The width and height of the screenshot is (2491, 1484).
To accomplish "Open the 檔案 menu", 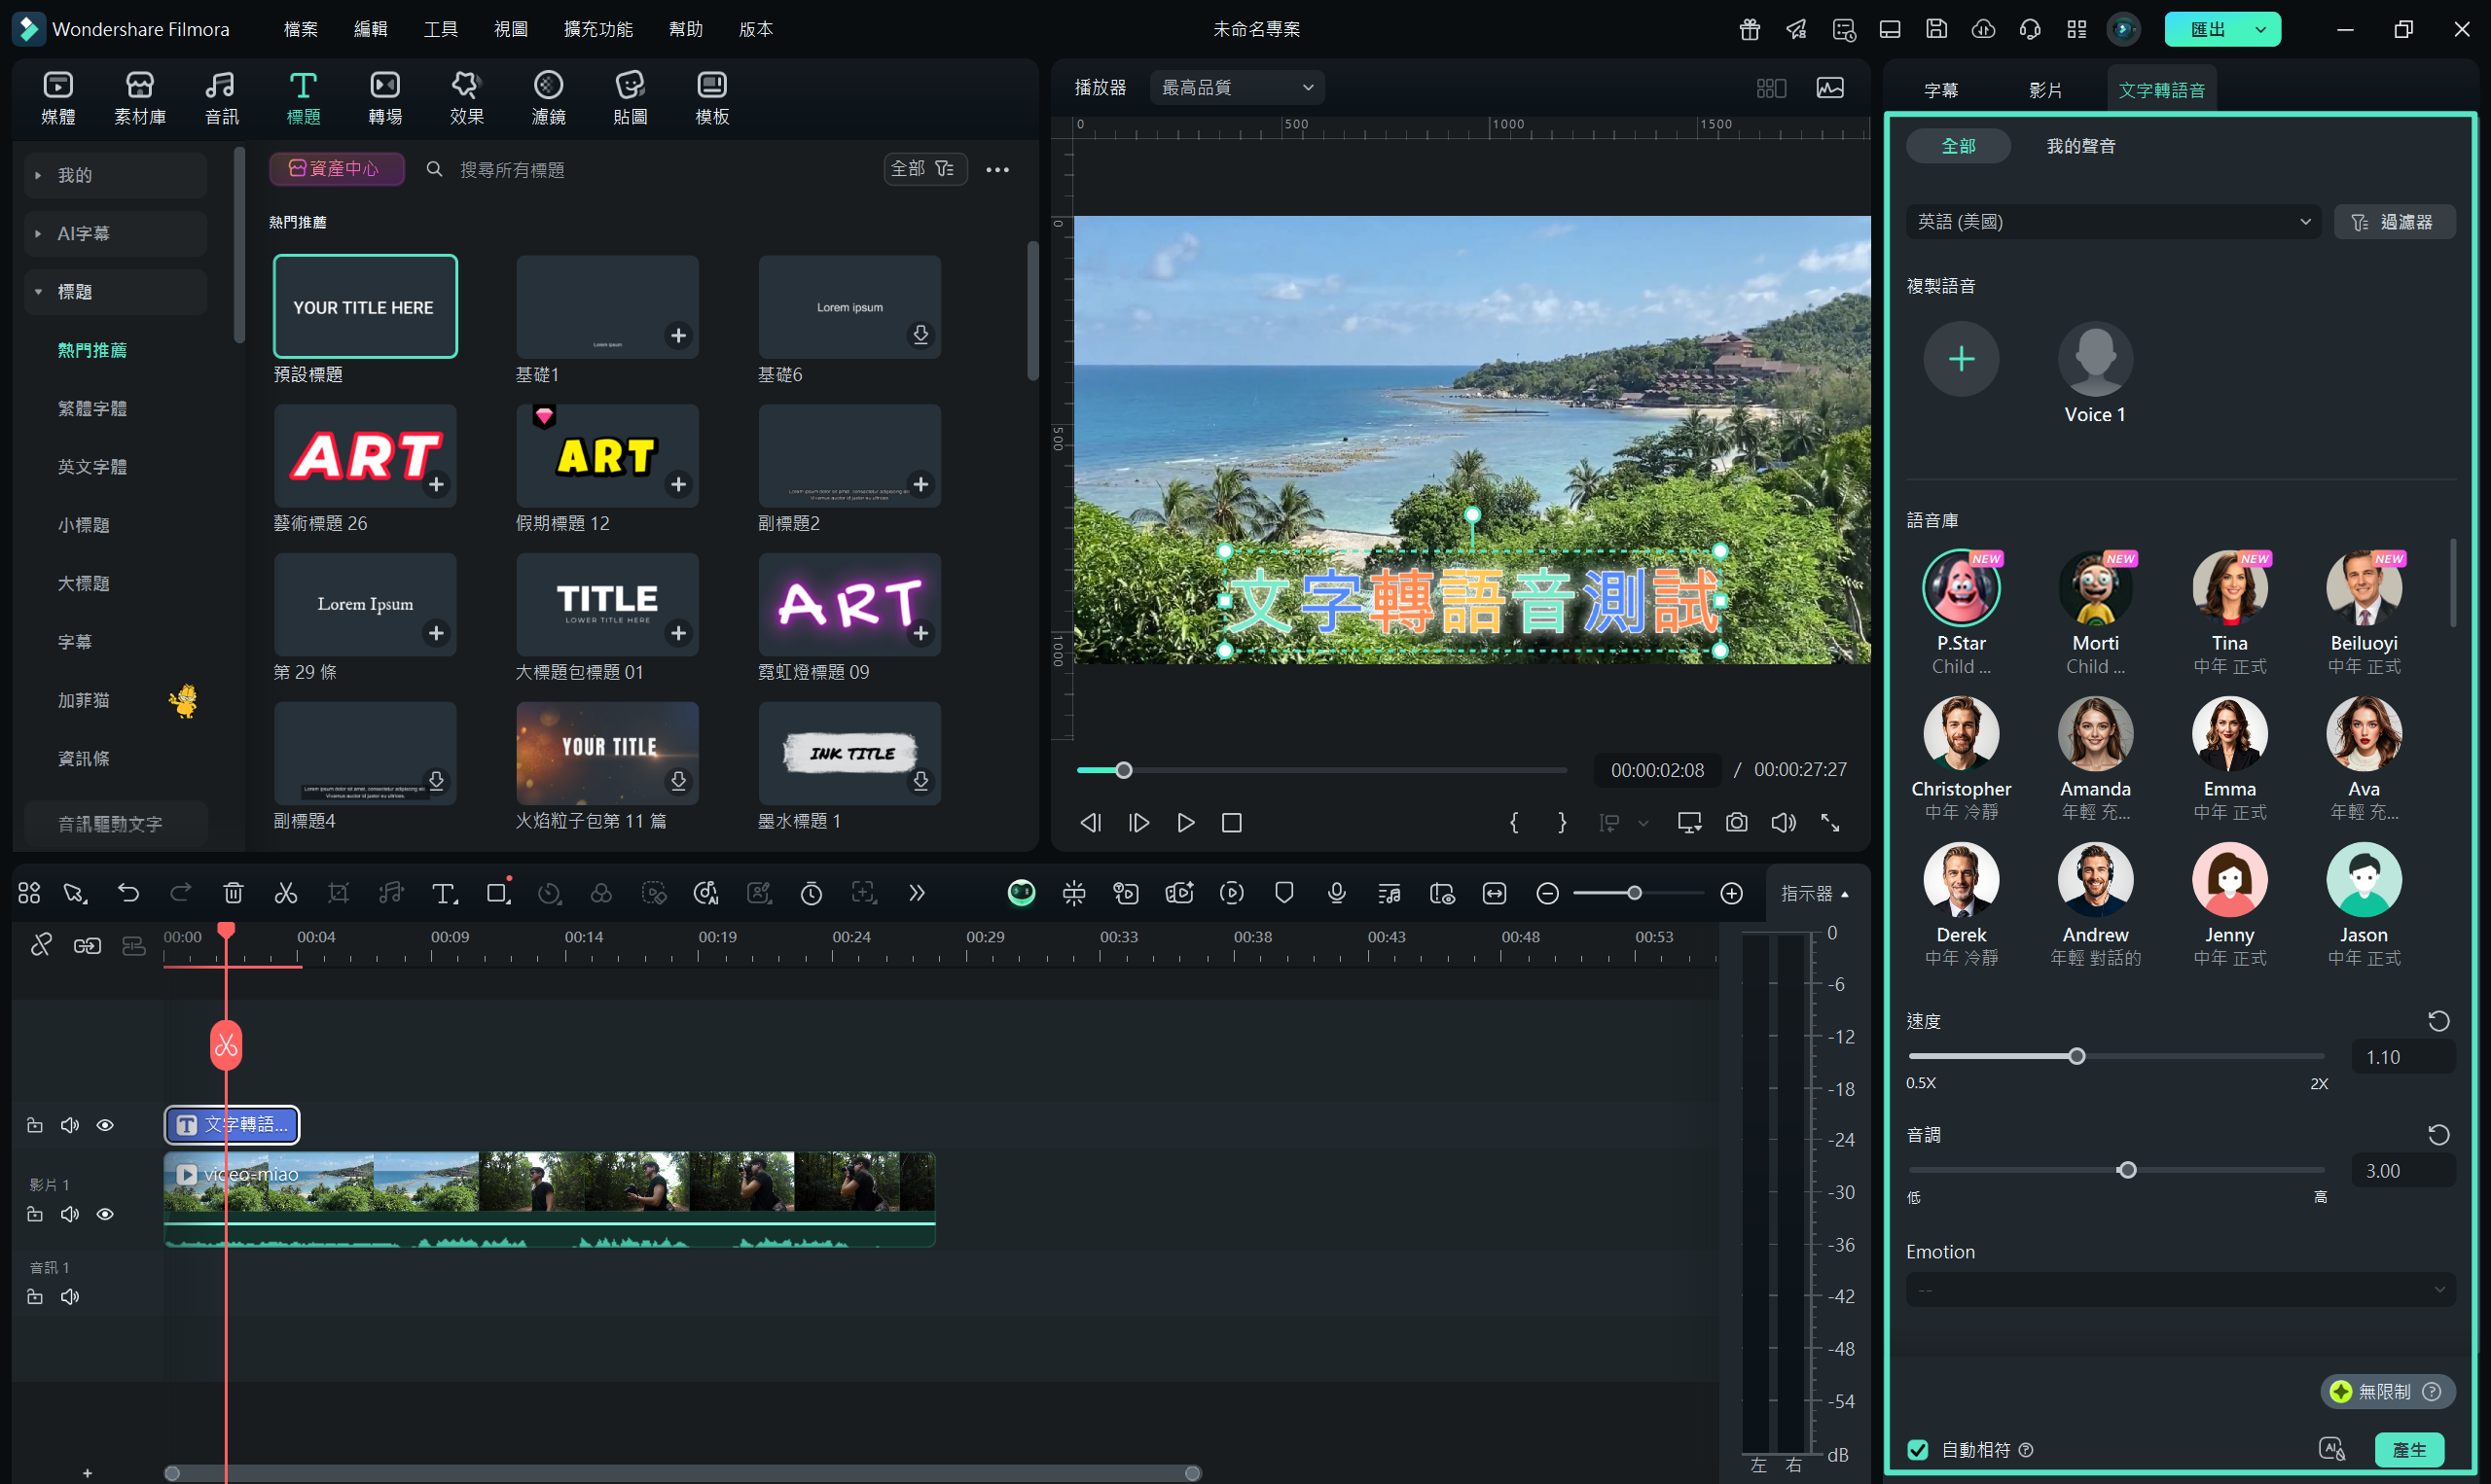I will click(300, 29).
